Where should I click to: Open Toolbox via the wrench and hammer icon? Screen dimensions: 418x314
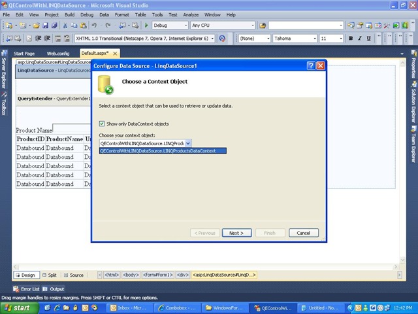tap(387, 26)
